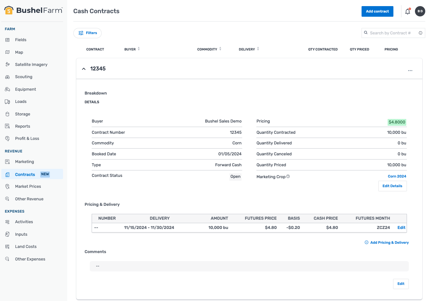Click the Scouting binoculars icon
Viewport: 432px width, 301px height.
click(x=7, y=77)
